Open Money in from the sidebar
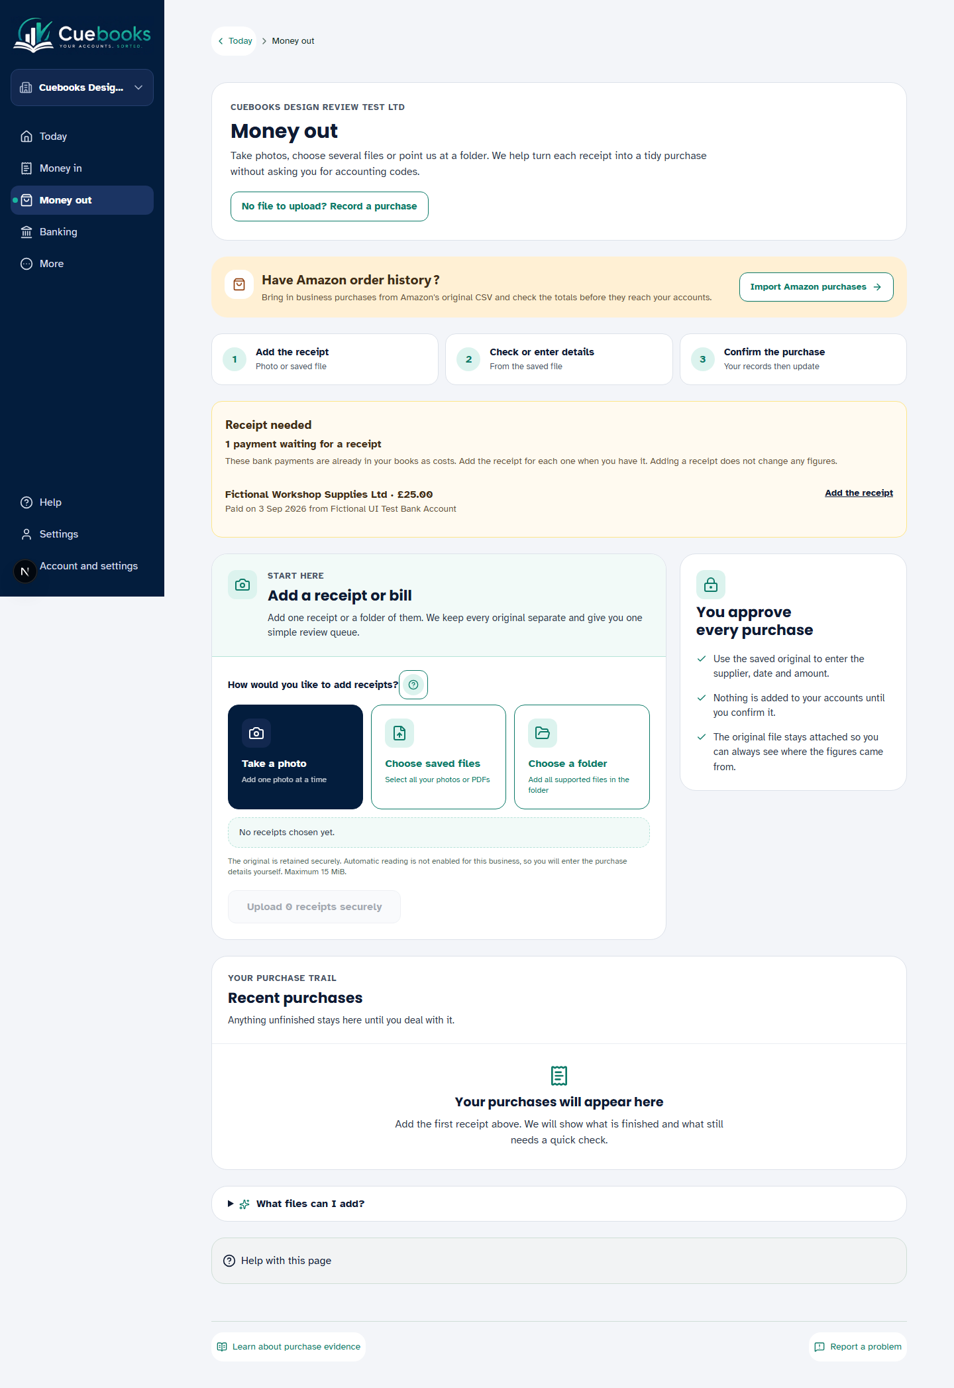Image resolution: width=954 pixels, height=1388 pixels. click(x=82, y=168)
